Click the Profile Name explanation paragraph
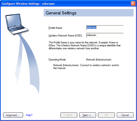The height and width of the screenshot is (121, 137). coord(85,45)
